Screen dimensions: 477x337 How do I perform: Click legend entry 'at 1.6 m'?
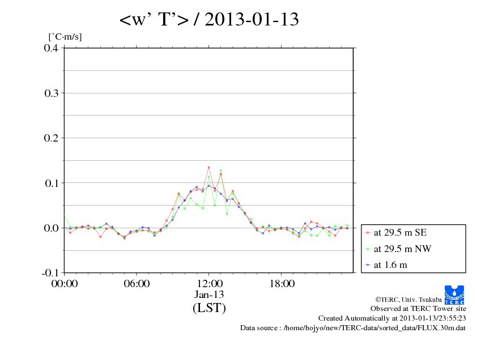390,265
